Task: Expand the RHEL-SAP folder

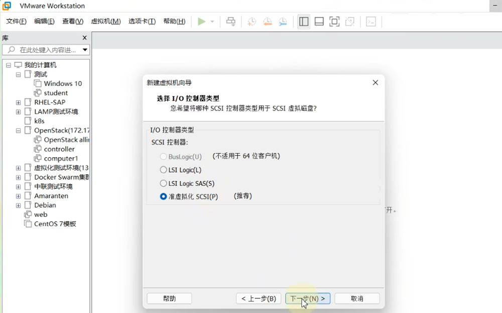Action: coord(18,102)
